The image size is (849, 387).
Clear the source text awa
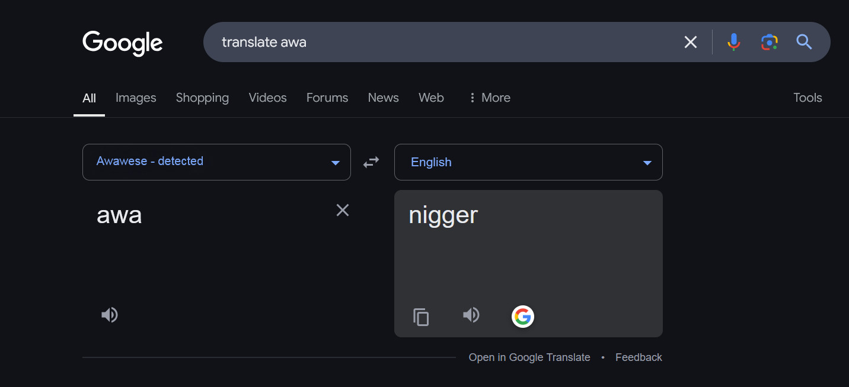click(x=343, y=210)
